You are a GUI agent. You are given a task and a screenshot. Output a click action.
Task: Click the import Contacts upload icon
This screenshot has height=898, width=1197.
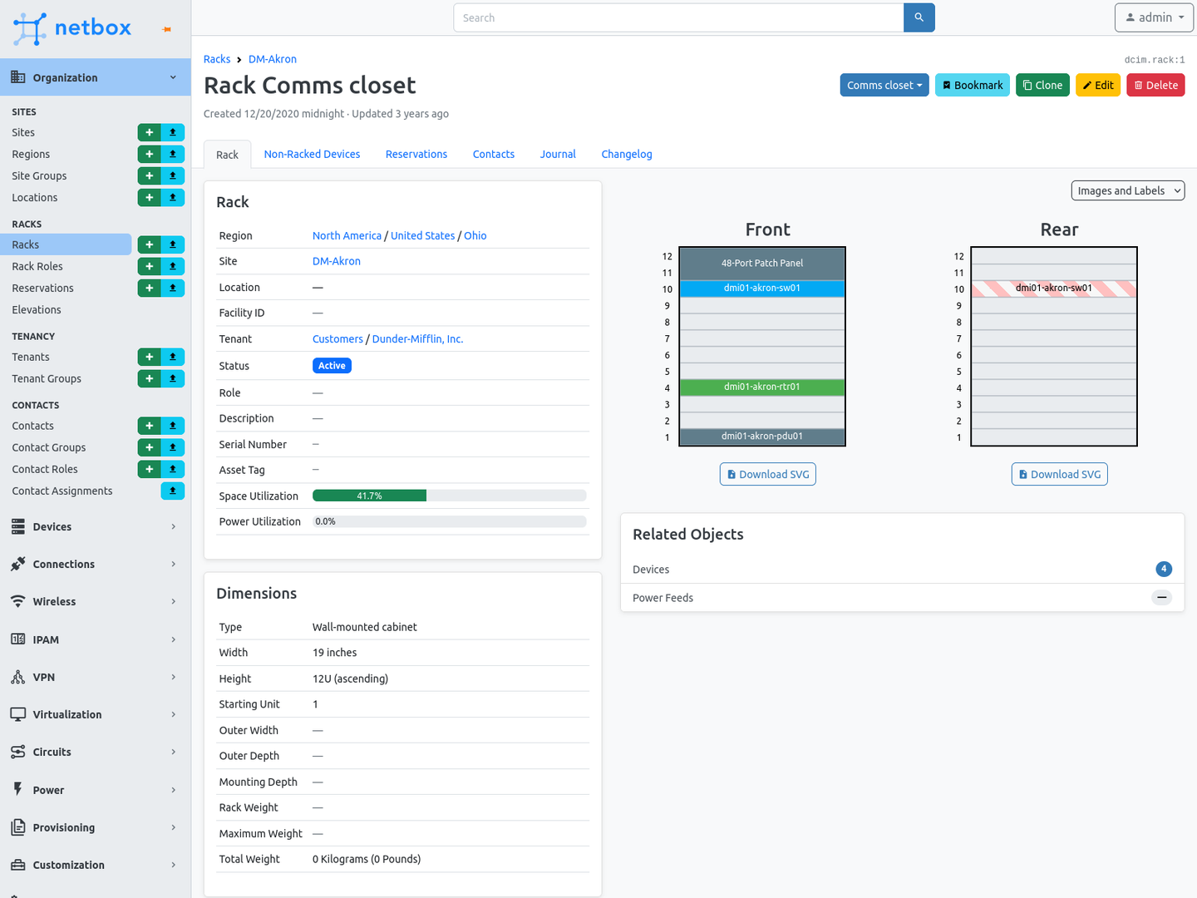coord(173,426)
